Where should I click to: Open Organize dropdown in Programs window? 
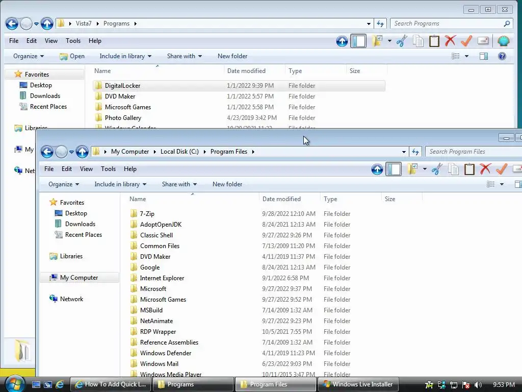click(x=29, y=56)
